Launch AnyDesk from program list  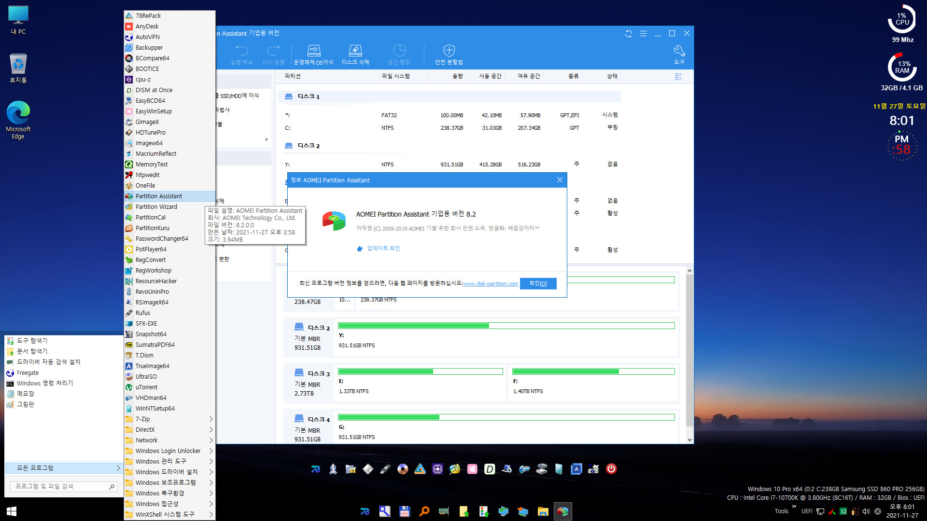(169, 27)
